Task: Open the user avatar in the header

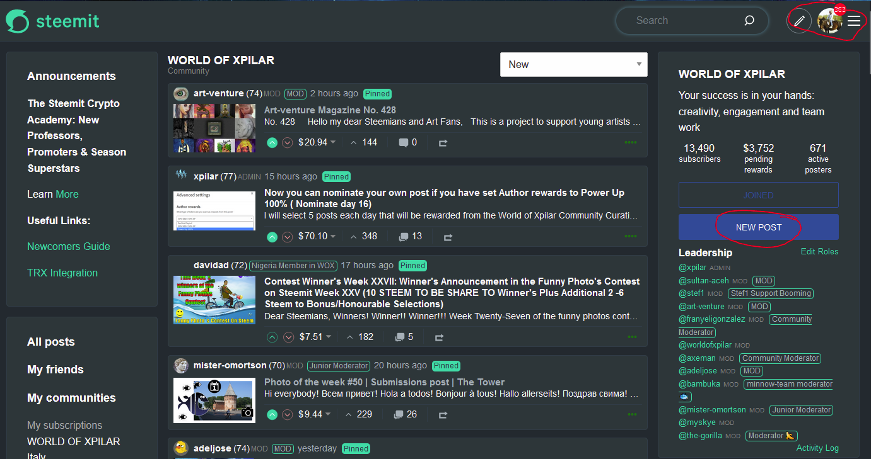Action: coord(829,21)
